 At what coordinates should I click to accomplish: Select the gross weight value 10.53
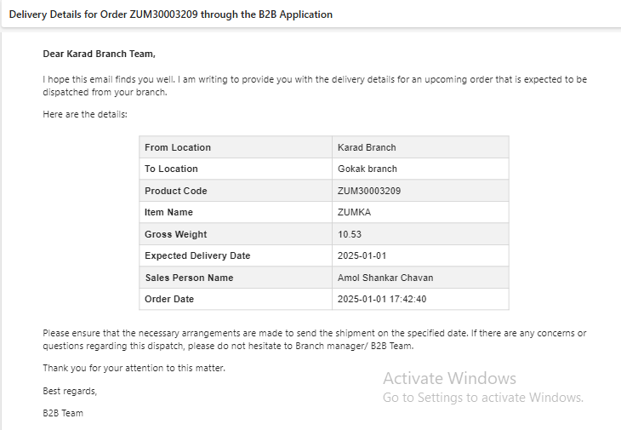[x=420, y=234]
